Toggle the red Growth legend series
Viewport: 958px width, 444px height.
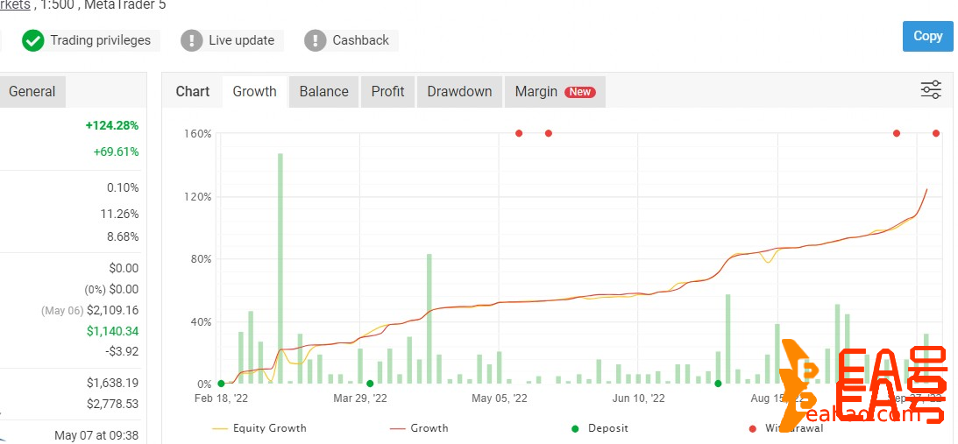pyautogui.click(x=419, y=428)
